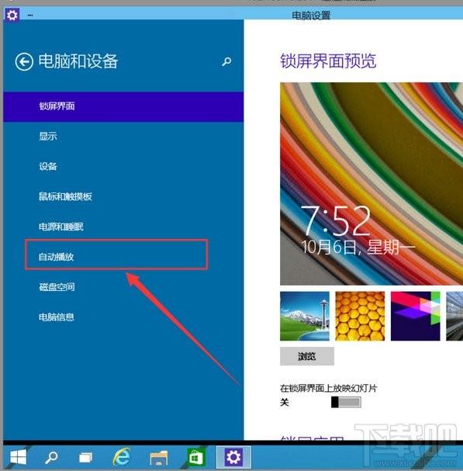Click the 电脑设置 window title
463x471 pixels.
coord(311,15)
